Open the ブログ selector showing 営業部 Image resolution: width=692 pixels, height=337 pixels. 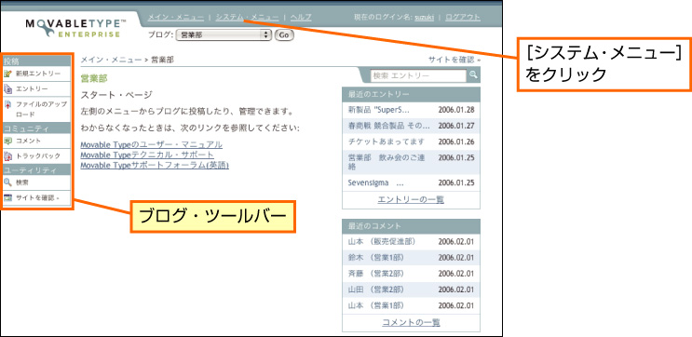224,34
